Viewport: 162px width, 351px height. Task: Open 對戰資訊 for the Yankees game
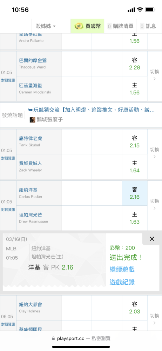pos(8,210)
